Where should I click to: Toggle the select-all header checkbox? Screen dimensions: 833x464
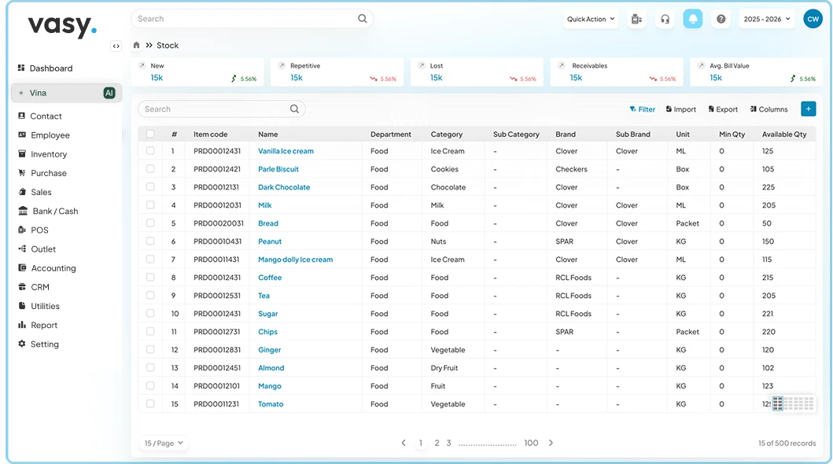150,134
